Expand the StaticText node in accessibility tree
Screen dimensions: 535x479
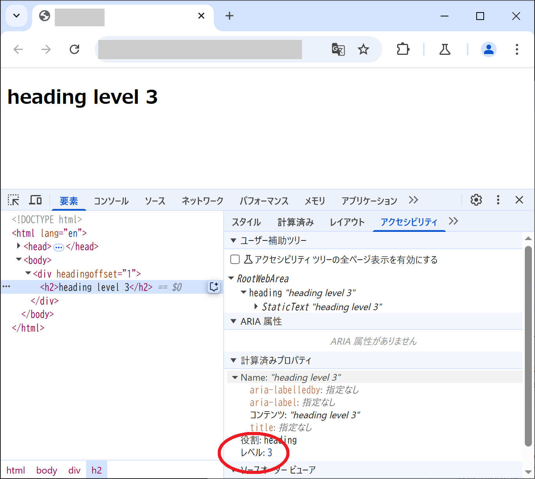click(256, 306)
